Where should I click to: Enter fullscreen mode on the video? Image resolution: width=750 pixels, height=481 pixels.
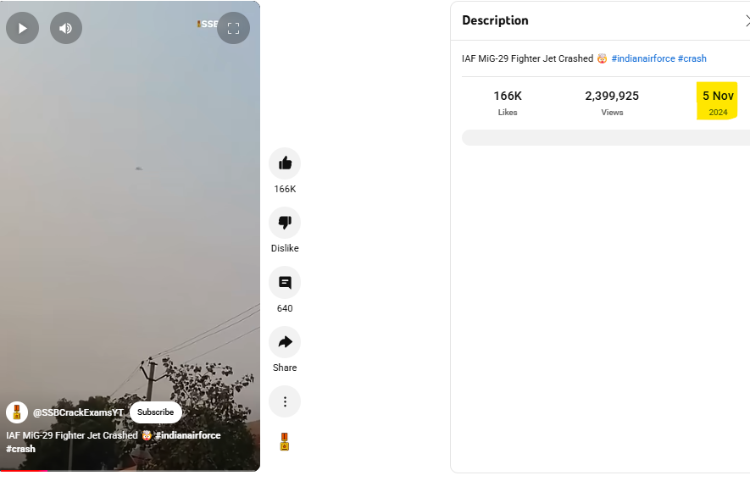click(233, 28)
